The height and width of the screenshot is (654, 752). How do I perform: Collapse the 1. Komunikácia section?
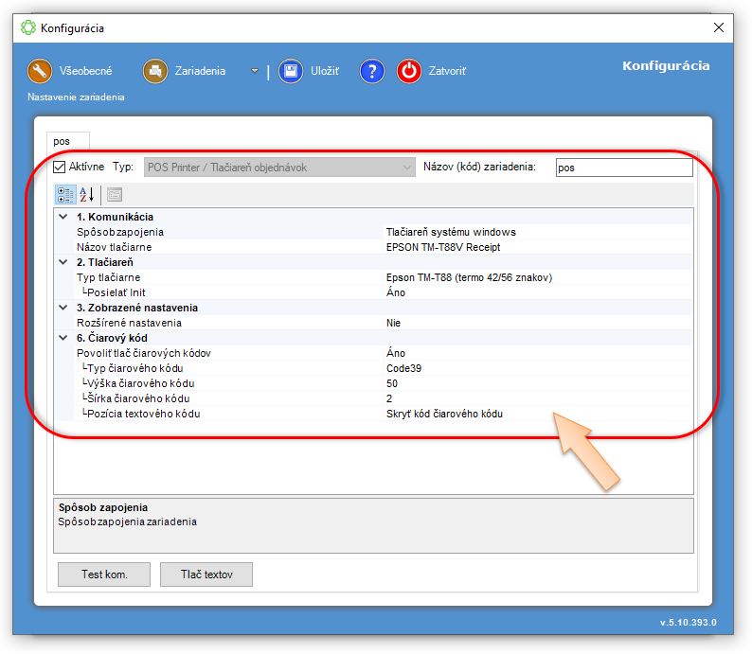pyautogui.click(x=63, y=217)
